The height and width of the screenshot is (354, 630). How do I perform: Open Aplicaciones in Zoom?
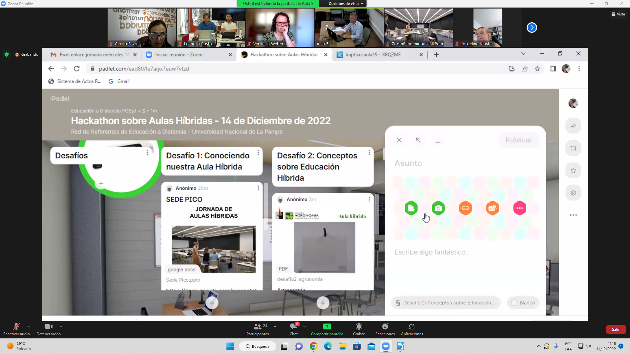pyautogui.click(x=412, y=329)
